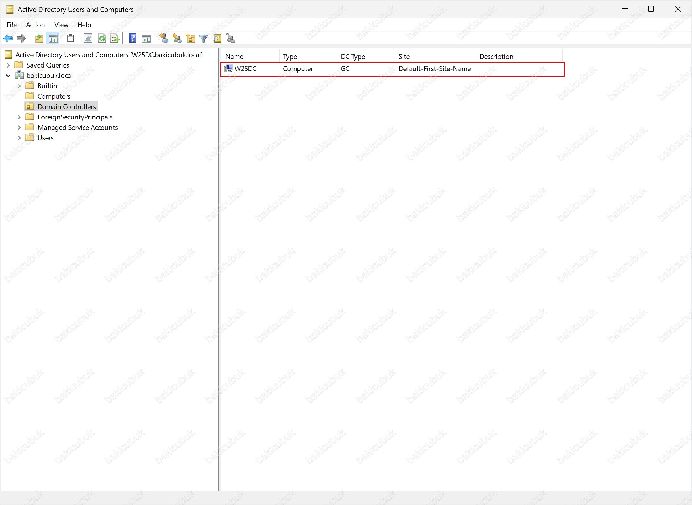Click the Export List toolbar icon

115,38
